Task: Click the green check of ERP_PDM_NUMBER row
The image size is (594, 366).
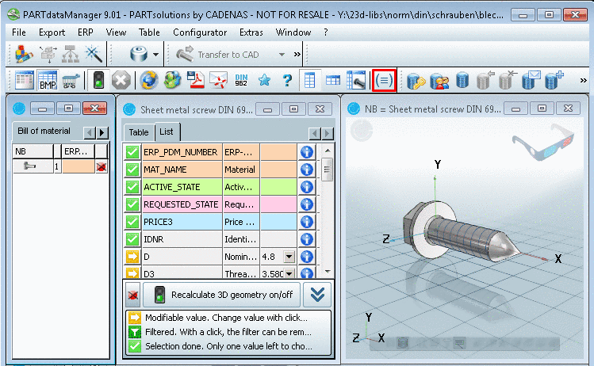Action: [x=132, y=152]
